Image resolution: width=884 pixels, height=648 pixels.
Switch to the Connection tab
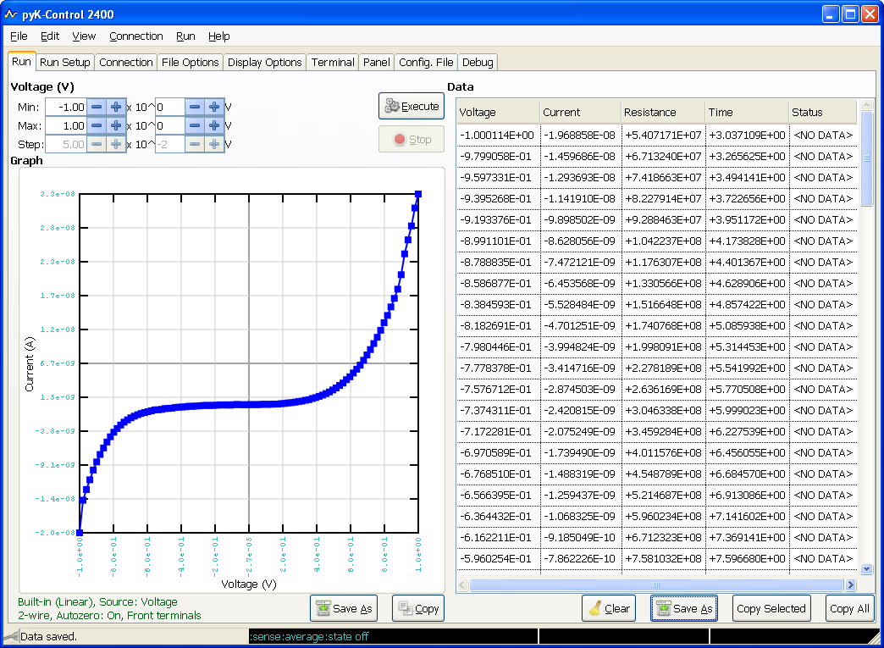(x=125, y=62)
